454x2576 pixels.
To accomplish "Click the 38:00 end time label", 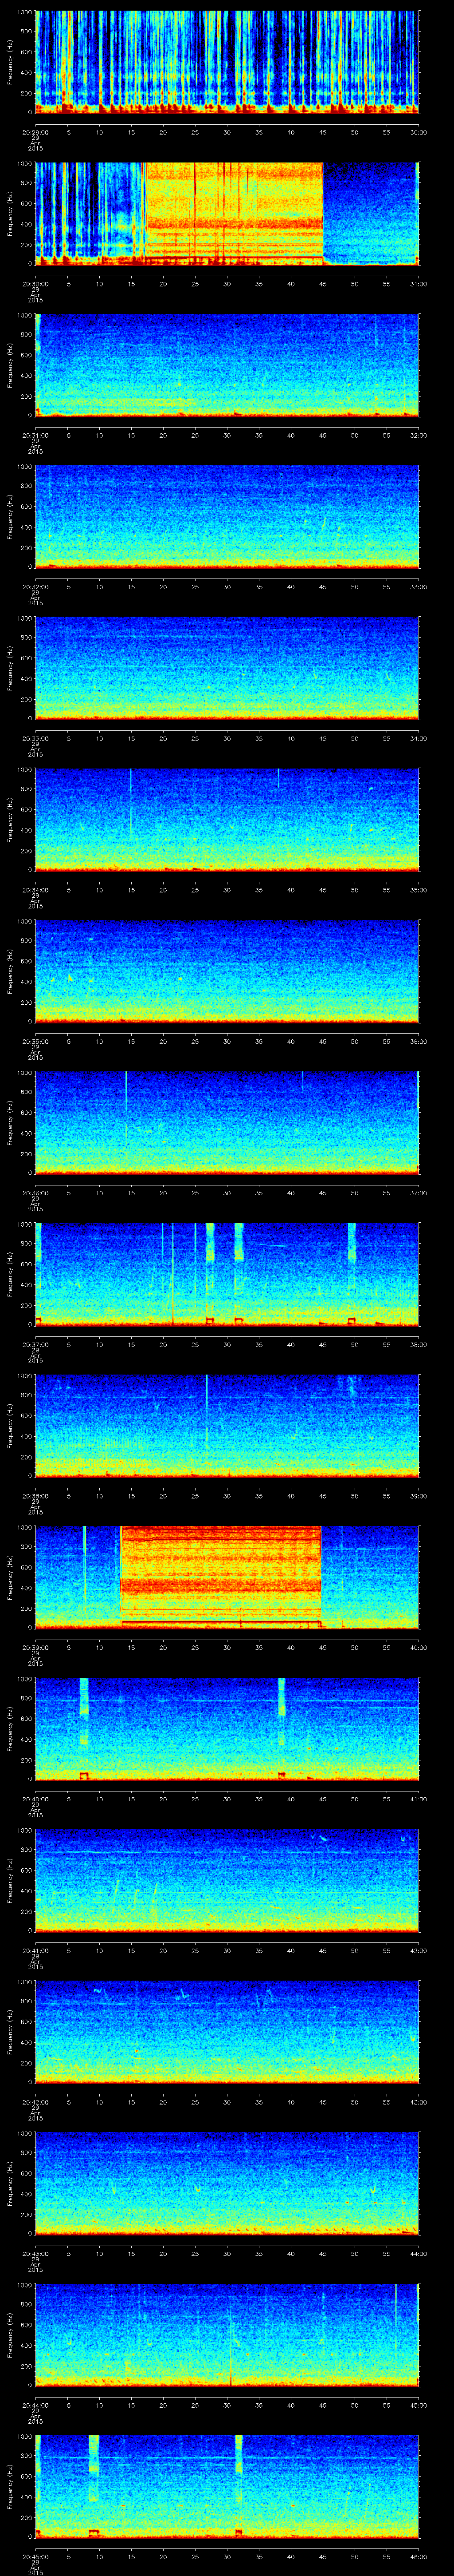I will tap(418, 1344).
